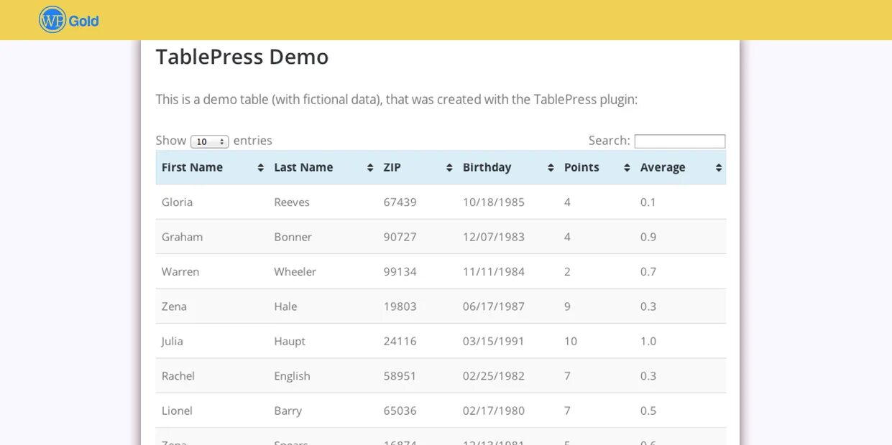Click birthday 02/25/1982
Screen dimensions: 892x445
494,376
